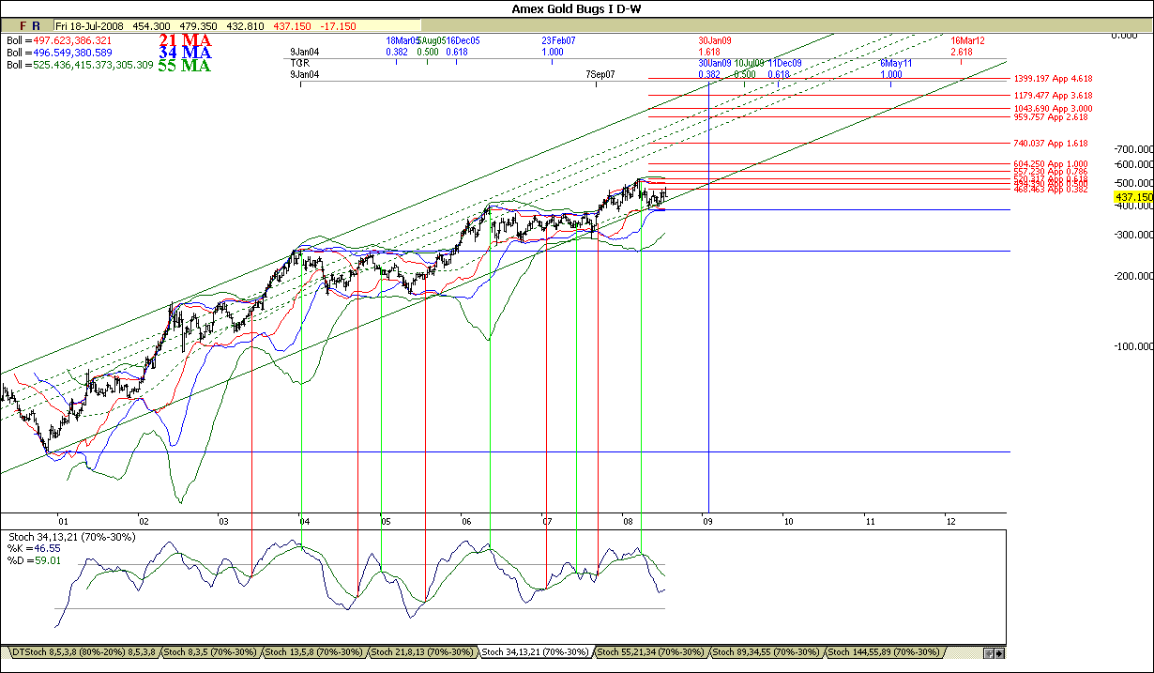The height and width of the screenshot is (673, 1154).
Task: Select the "959.757 App 2.618" Fibonacci level label
Action: point(1051,117)
